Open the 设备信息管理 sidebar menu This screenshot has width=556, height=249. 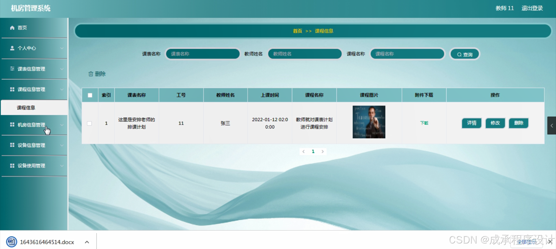coord(34,145)
